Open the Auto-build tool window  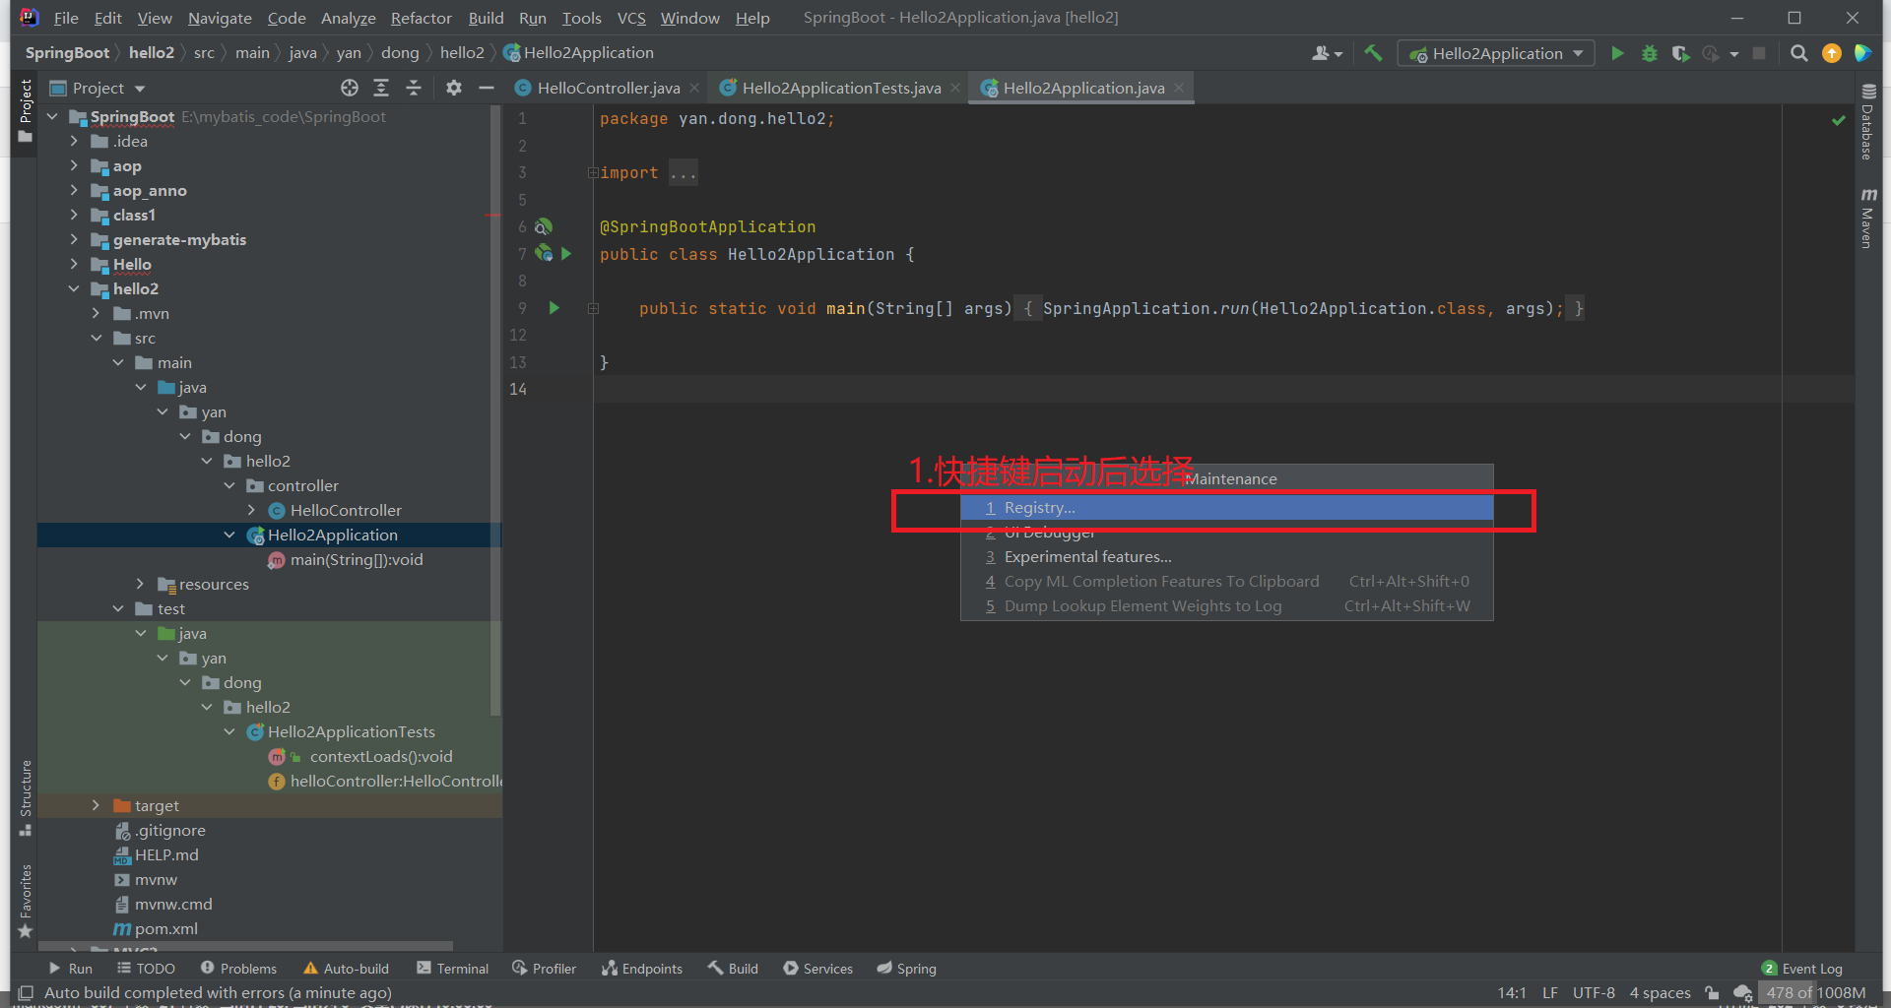pyautogui.click(x=346, y=969)
